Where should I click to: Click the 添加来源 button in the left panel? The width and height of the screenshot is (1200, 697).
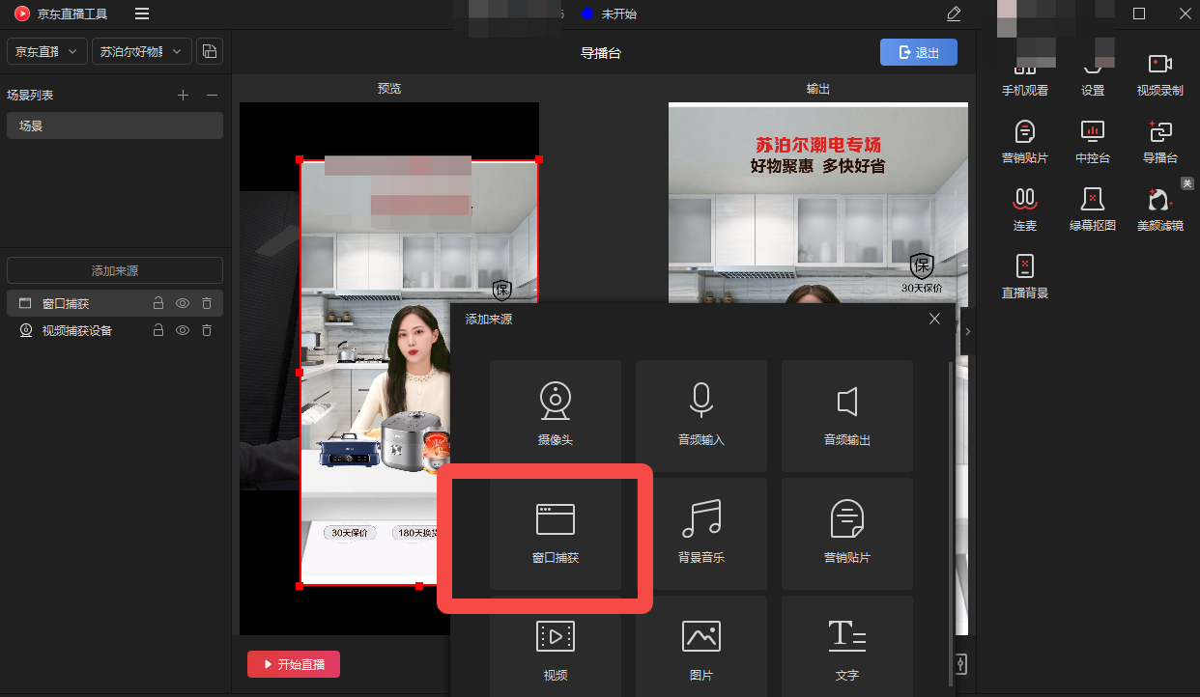[115, 270]
